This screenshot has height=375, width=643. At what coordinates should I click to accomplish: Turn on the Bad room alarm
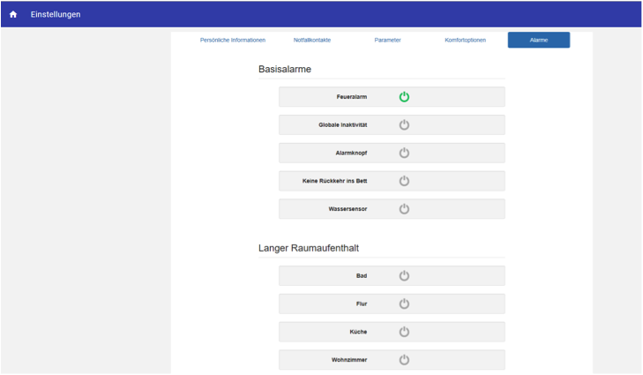click(x=404, y=275)
